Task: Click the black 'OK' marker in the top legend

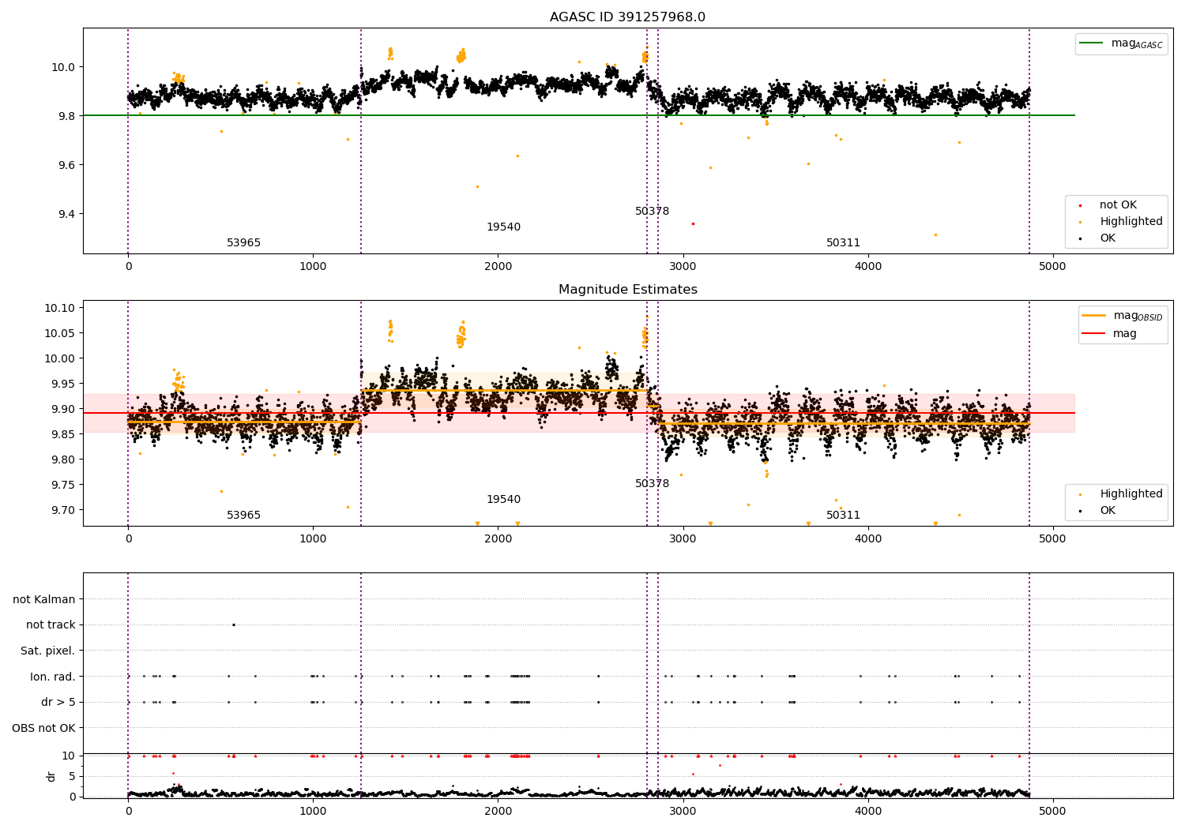Action: (1080, 238)
